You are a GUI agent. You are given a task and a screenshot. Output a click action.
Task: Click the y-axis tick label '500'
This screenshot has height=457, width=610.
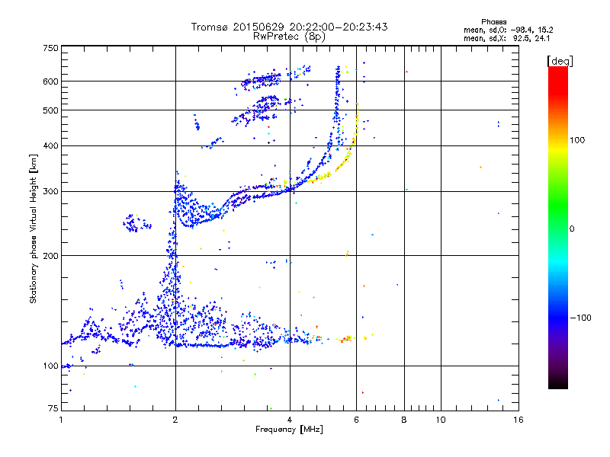[x=50, y=110]
